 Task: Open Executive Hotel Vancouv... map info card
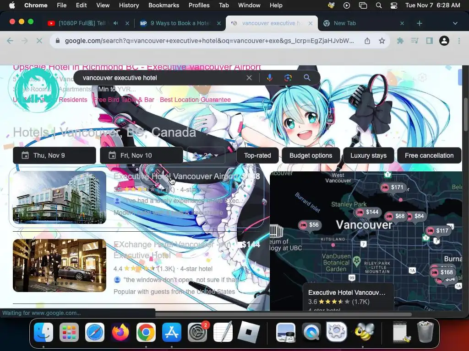point(348,297)
